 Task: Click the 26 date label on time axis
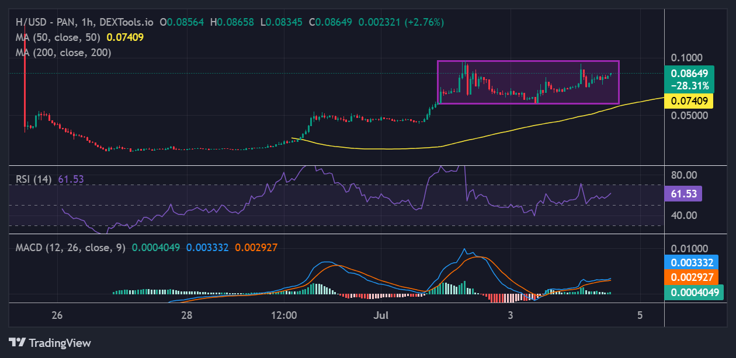click(57, 315)
